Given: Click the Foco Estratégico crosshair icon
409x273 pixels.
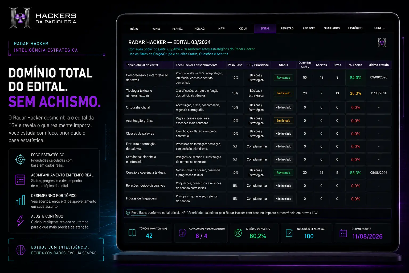Looking at the screenshot, I should pos(20,159).
